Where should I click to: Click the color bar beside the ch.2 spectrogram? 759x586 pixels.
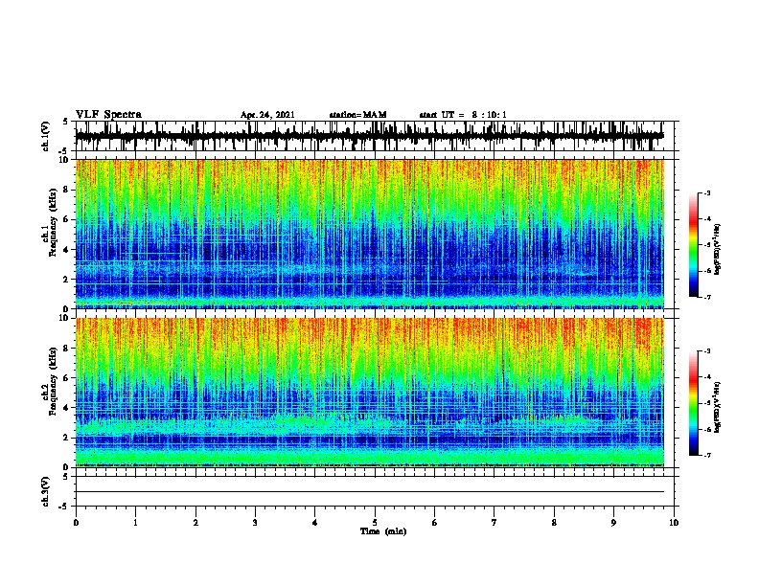pos(694,403)
